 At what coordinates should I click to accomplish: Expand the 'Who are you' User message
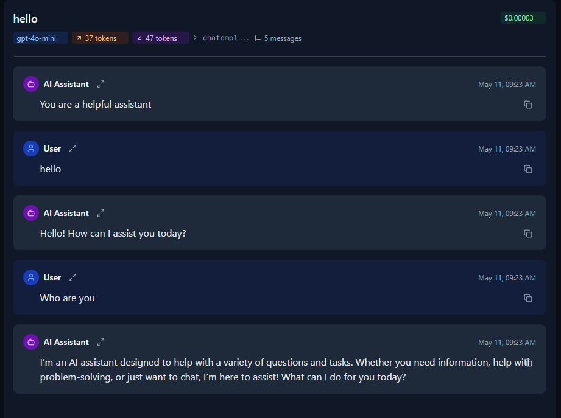72,277
